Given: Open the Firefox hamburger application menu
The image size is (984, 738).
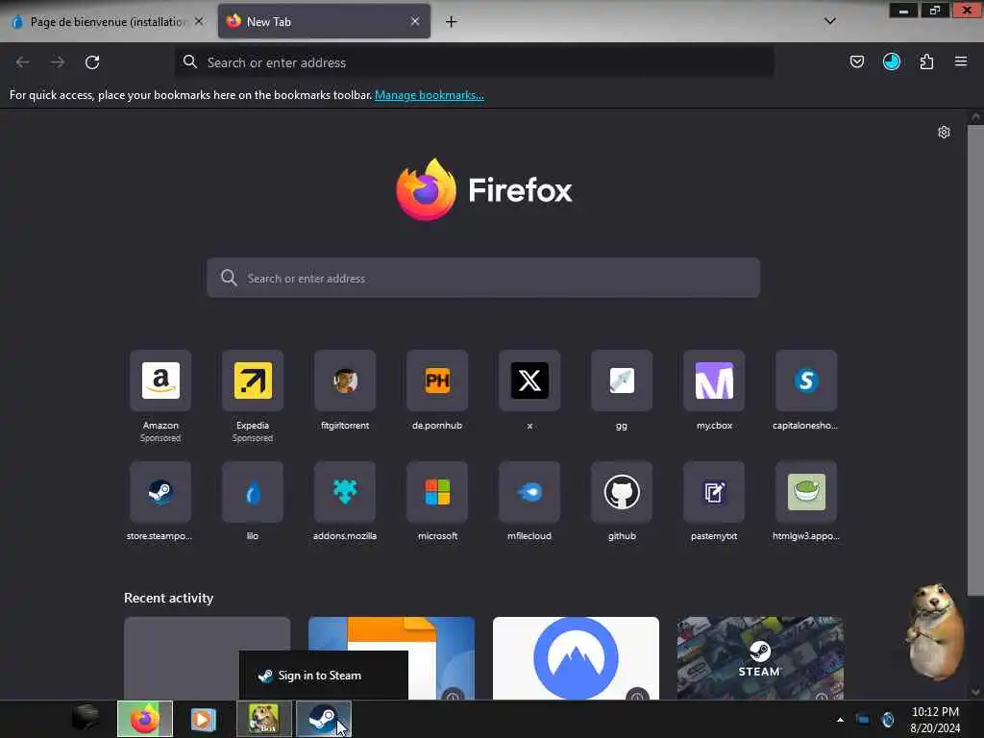Looking at the screenshot, I should 961,61.
